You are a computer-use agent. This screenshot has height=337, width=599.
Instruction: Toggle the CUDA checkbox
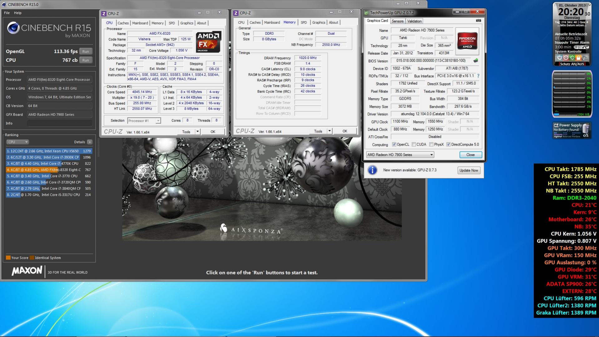point(414,145)
